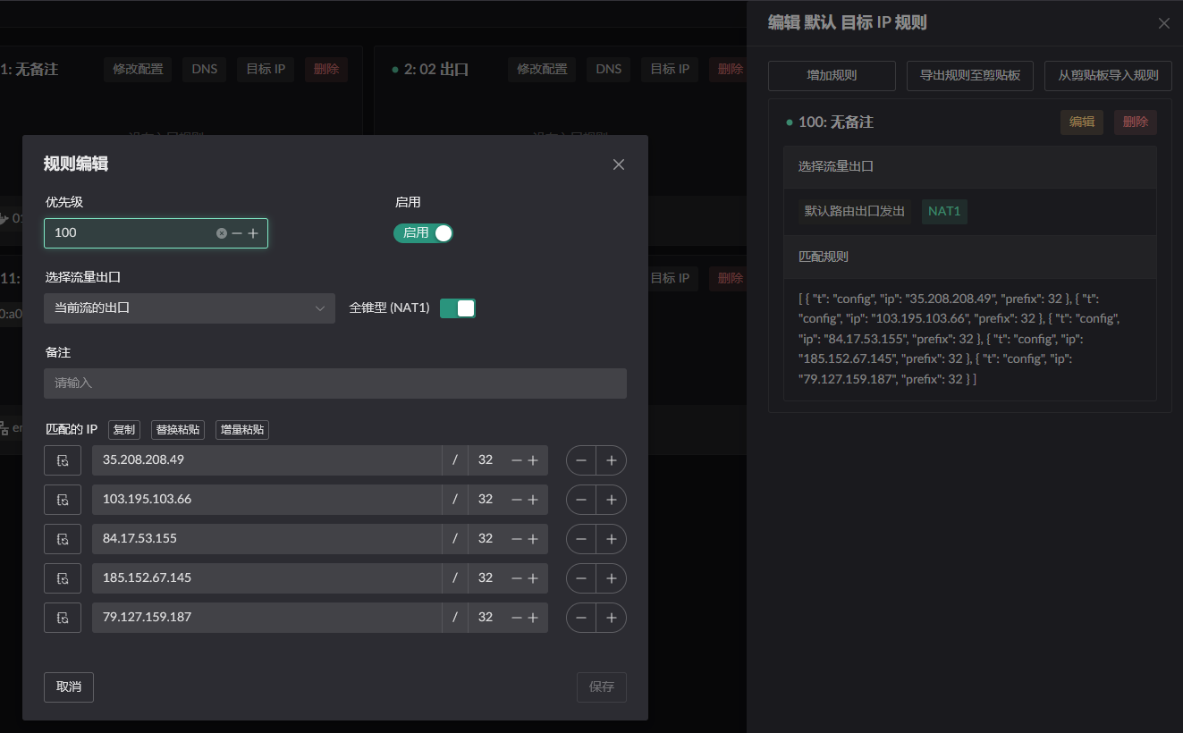This screenshot has height=733, width=1183.
Task: Click the lookup icon beside 35.208.208.49
Action: (x=63, y=460)
